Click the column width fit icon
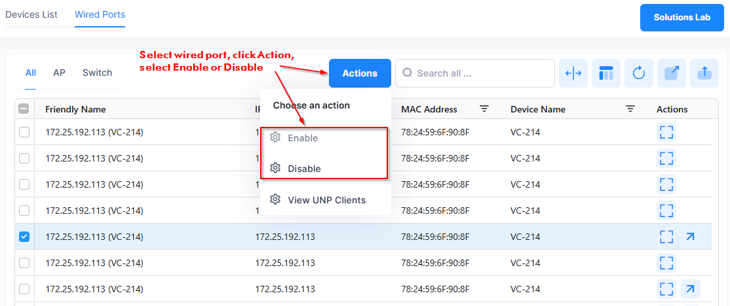Screen dimensions: 730x306 pyautogui.click(x=573, y=73)
